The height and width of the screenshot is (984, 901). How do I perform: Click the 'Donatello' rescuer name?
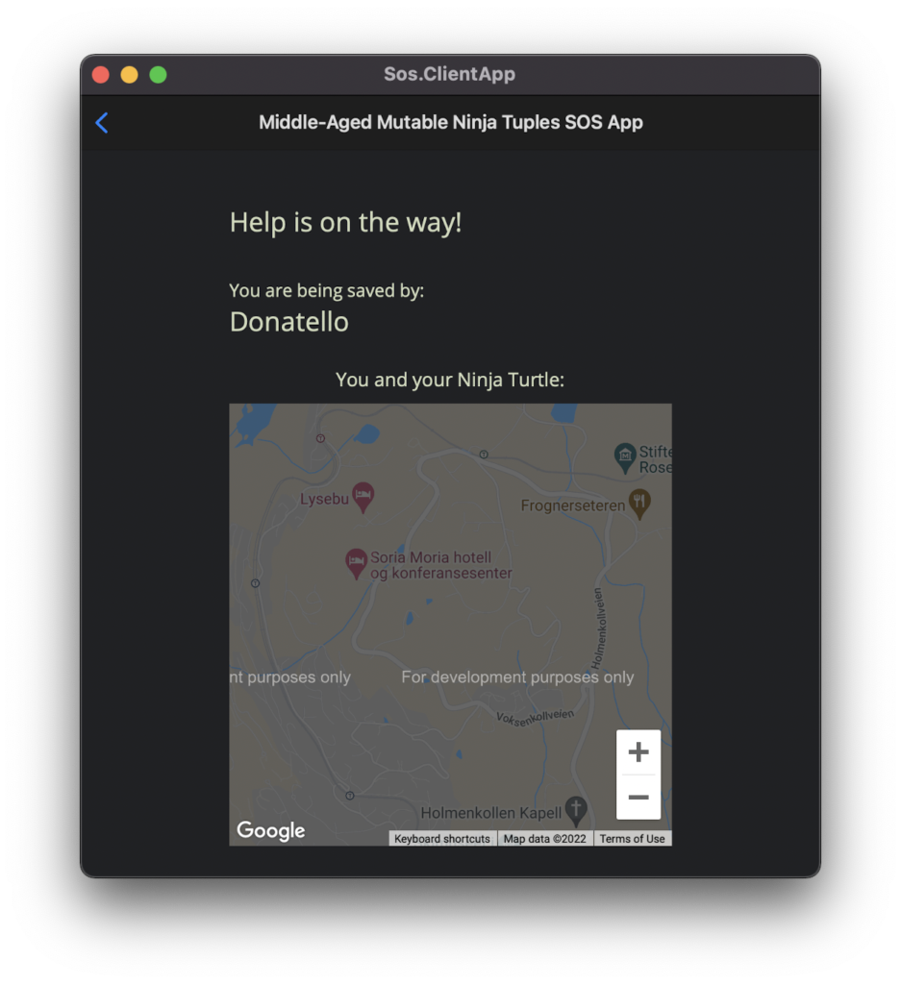288,322
